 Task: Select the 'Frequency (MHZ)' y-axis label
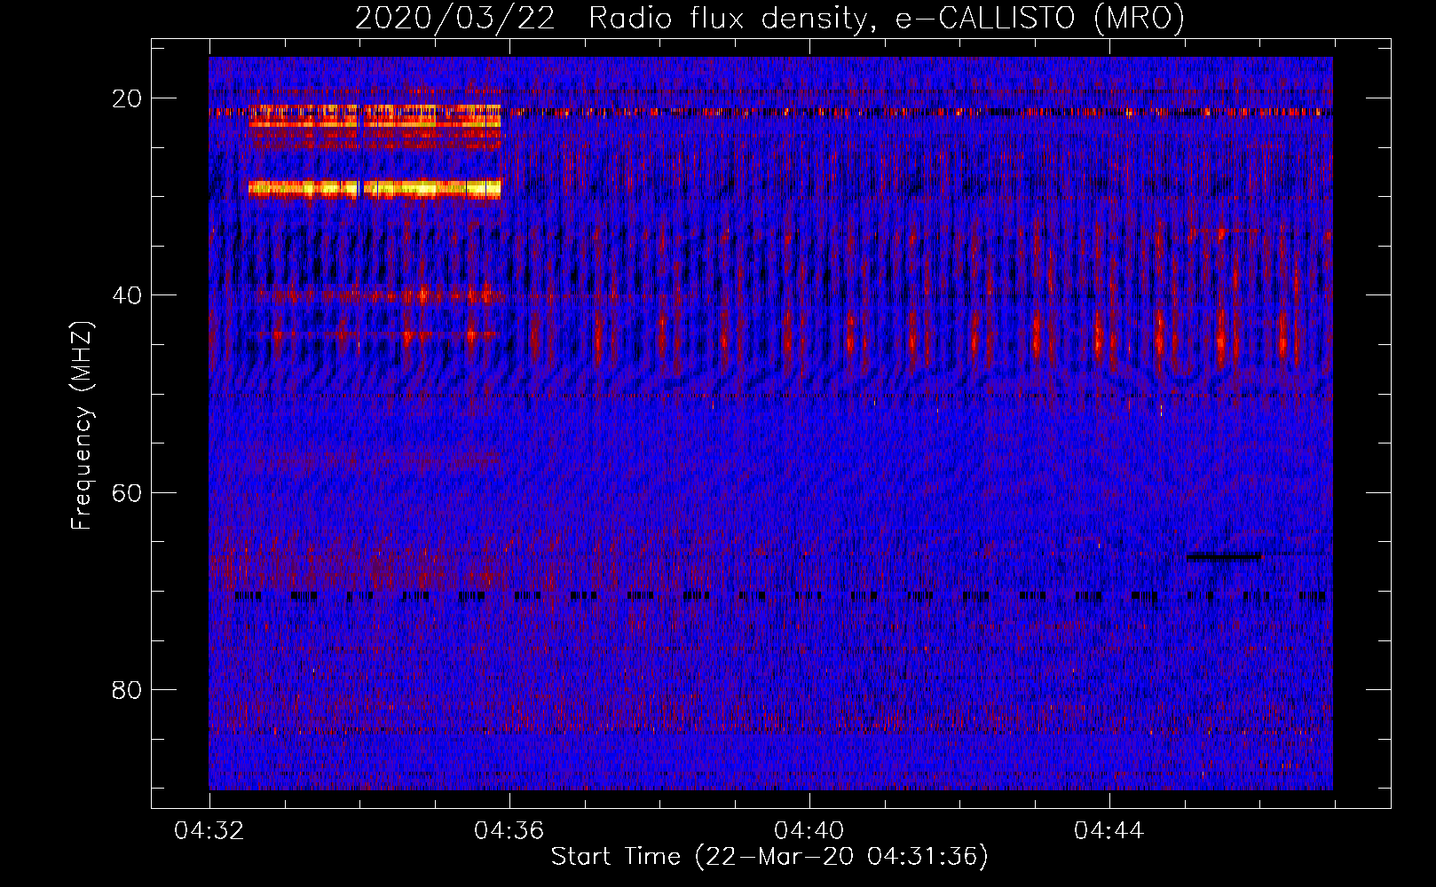[81, 426]
